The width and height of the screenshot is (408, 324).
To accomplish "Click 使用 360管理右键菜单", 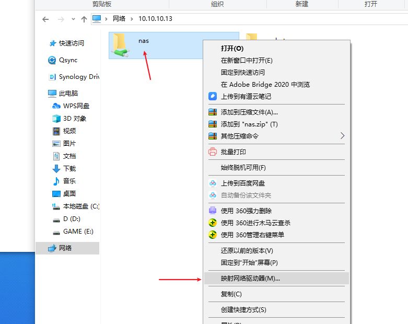I will click(252, 235).
